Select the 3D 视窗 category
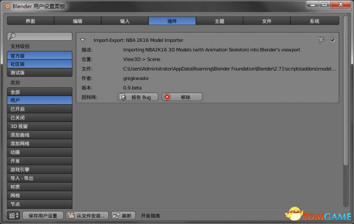 40,126
